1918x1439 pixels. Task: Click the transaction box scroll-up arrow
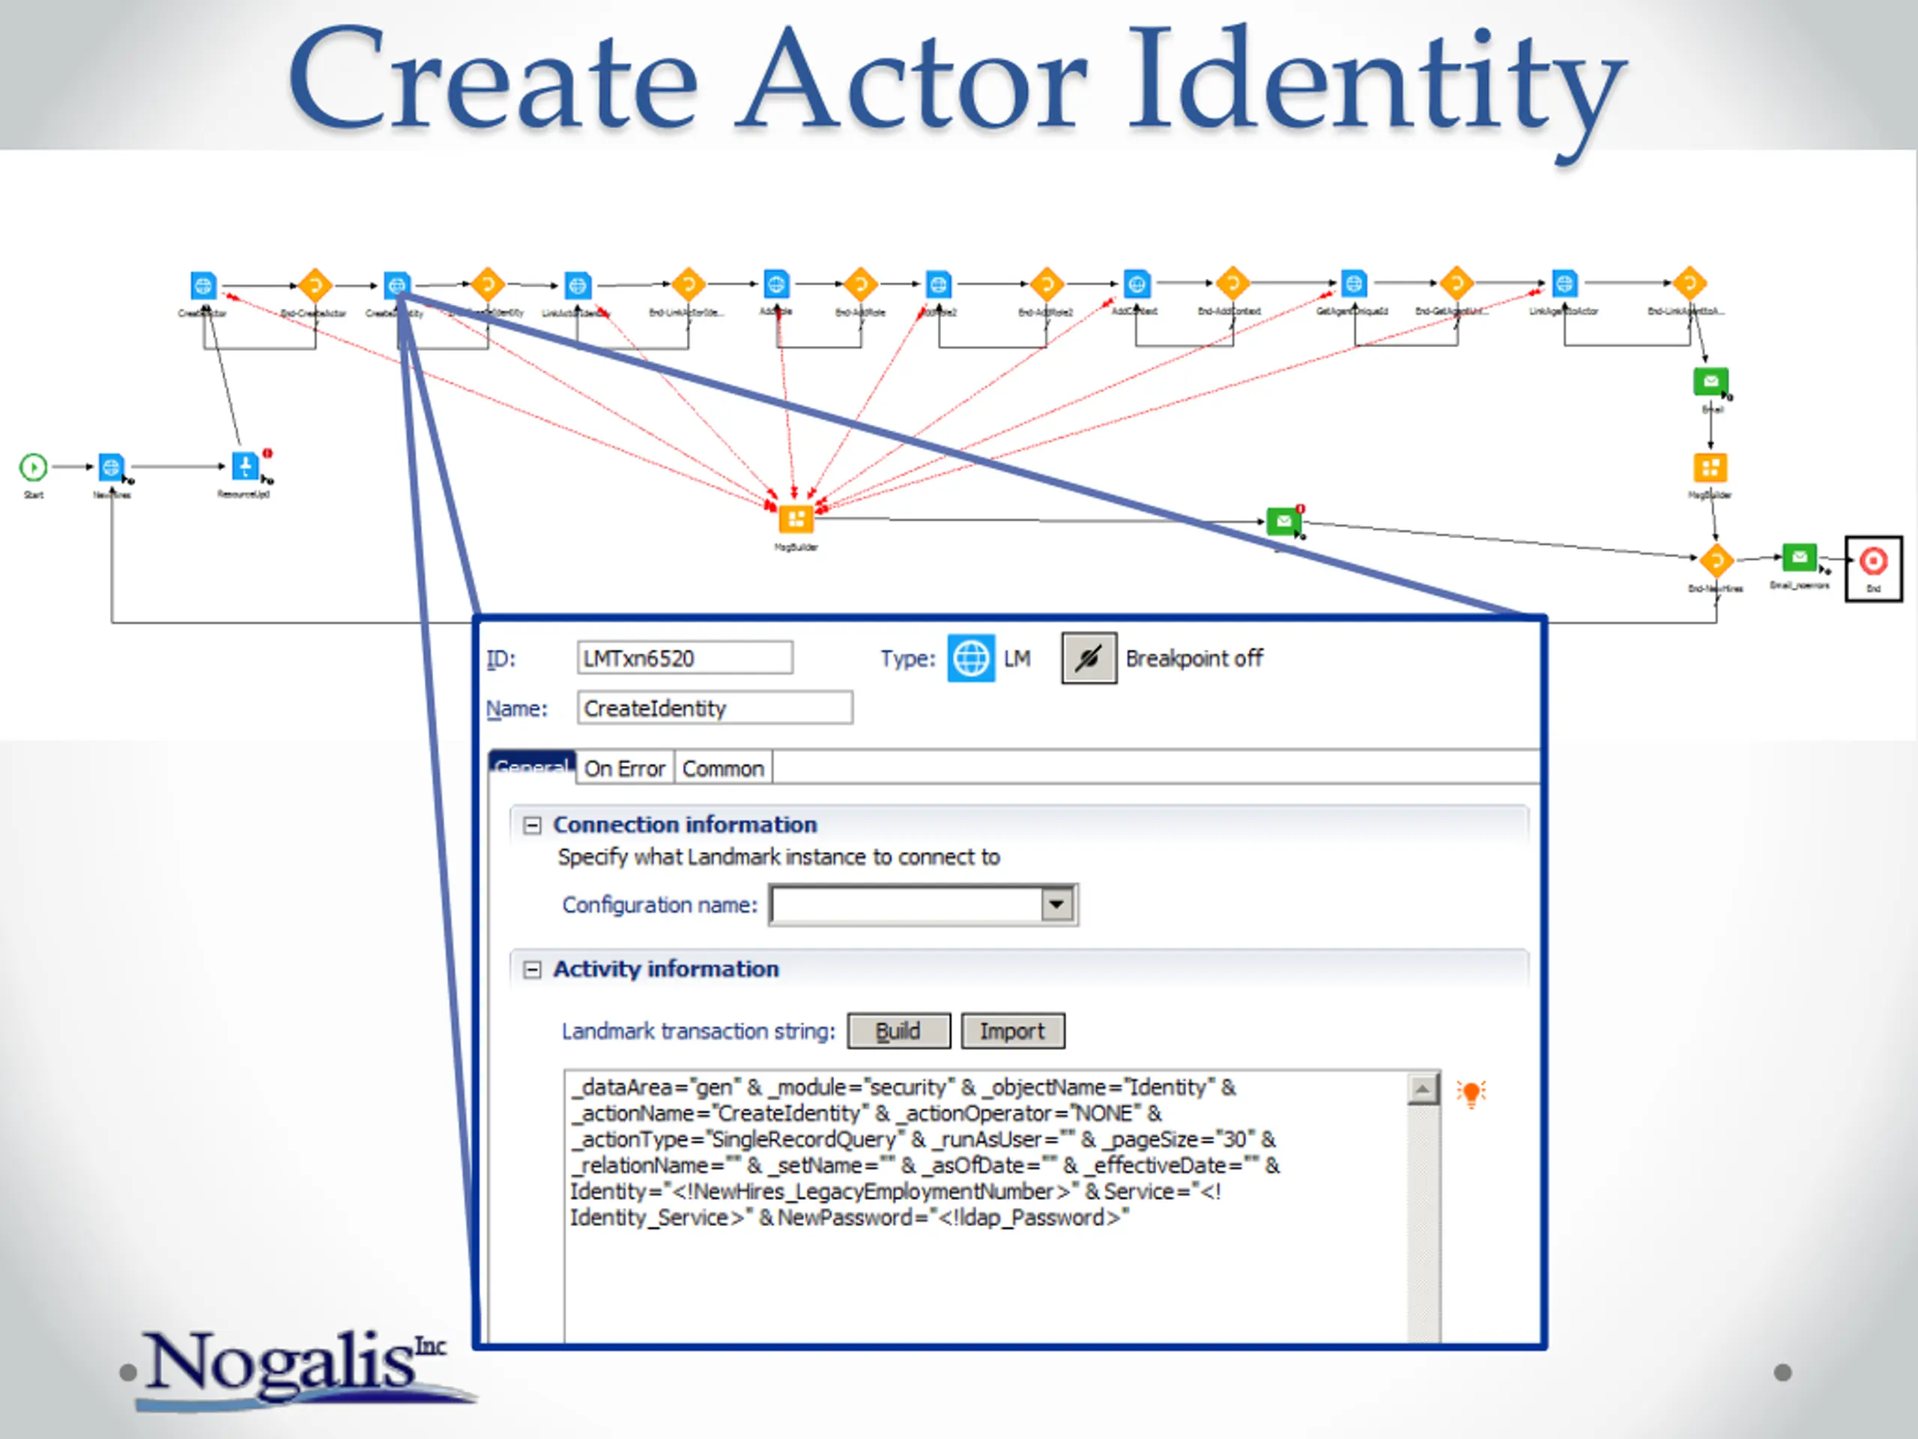pos(1423,1088)
